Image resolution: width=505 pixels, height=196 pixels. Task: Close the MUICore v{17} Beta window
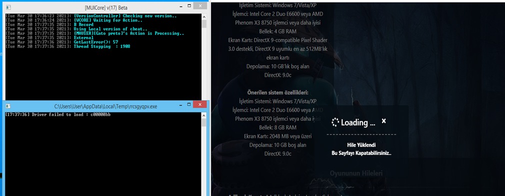200,6
